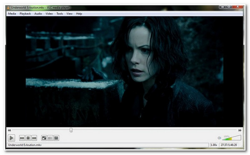Click the Underworld Evloution.mkv status text
This screenshot has width=250, height=155.
[25, 145]
